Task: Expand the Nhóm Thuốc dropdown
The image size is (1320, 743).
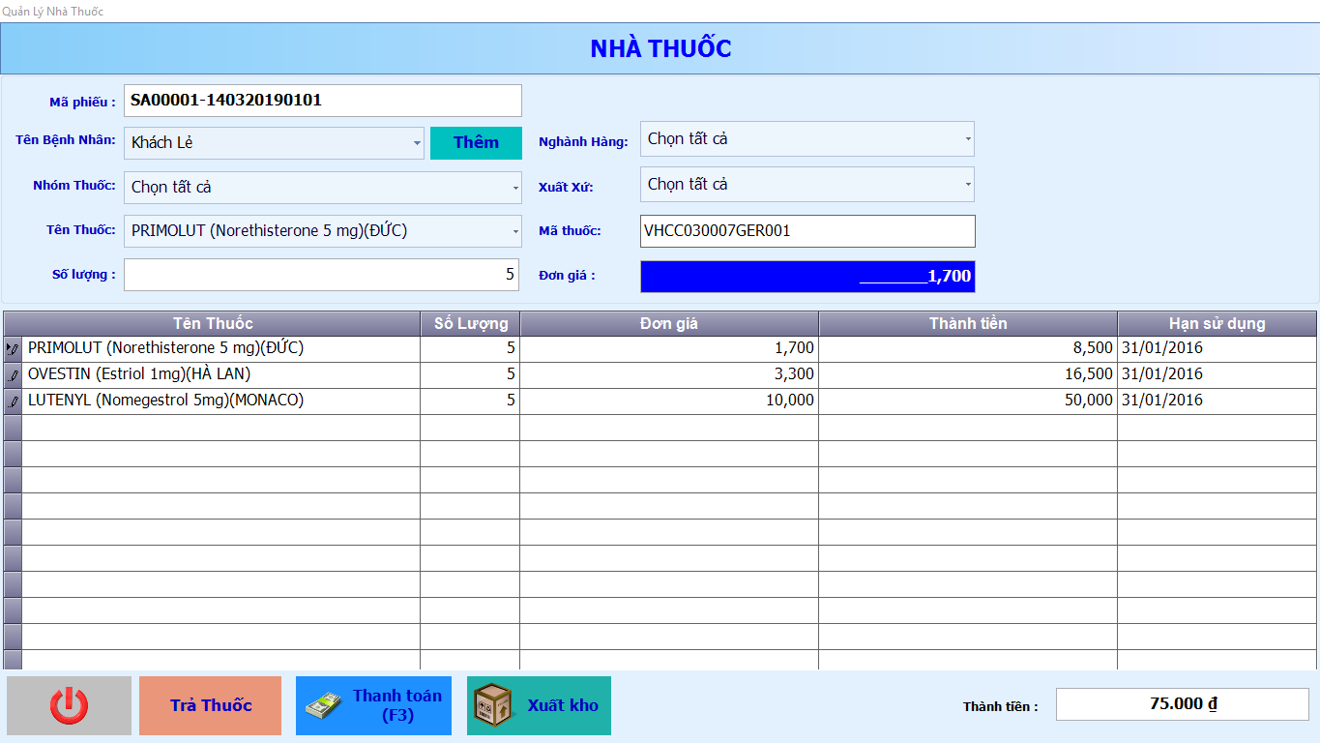Action: pyautogui.click(x=514, y=188)
